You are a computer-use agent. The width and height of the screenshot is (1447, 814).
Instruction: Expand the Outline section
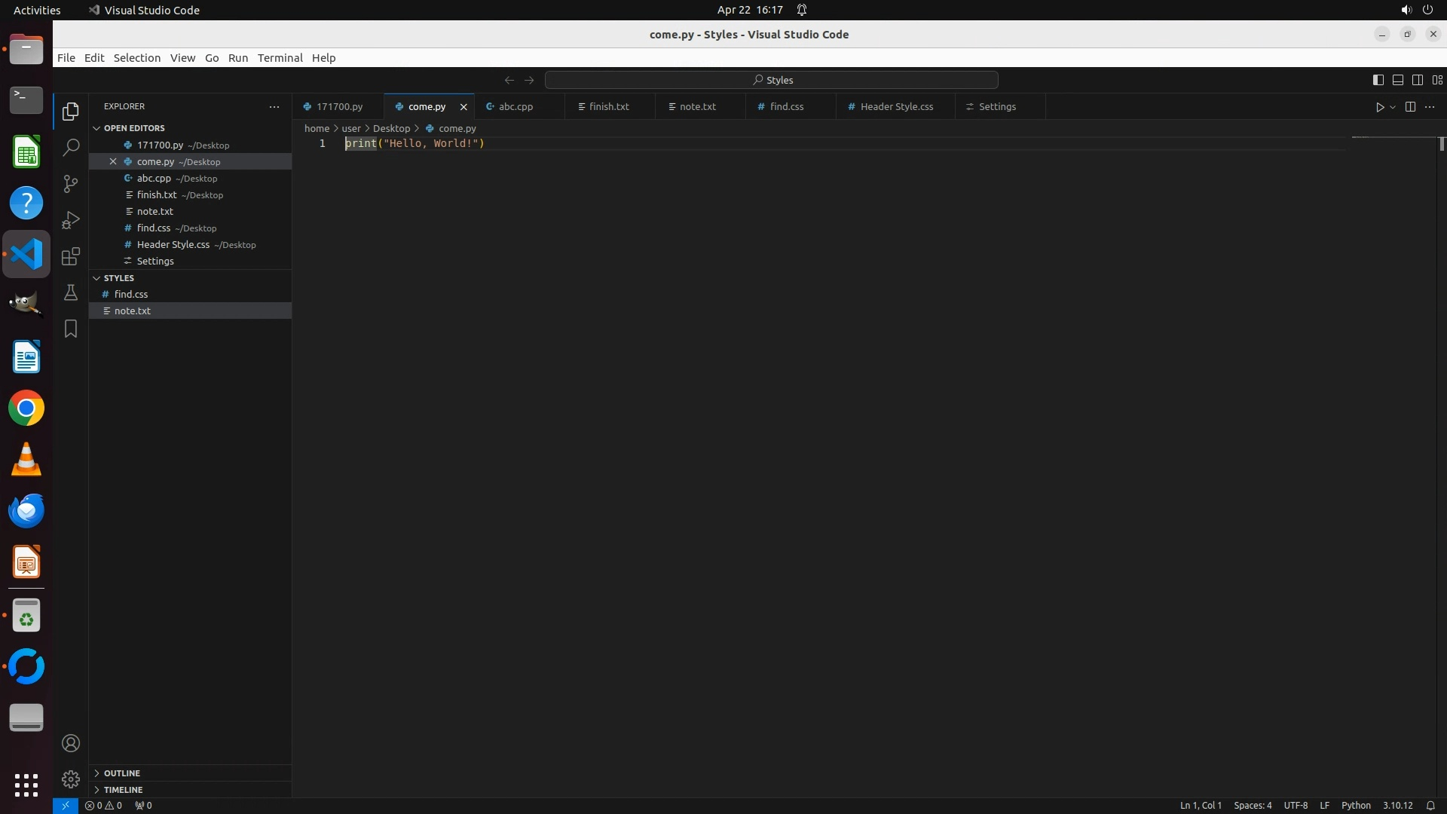pyautogui.click(x=121, y=773)
